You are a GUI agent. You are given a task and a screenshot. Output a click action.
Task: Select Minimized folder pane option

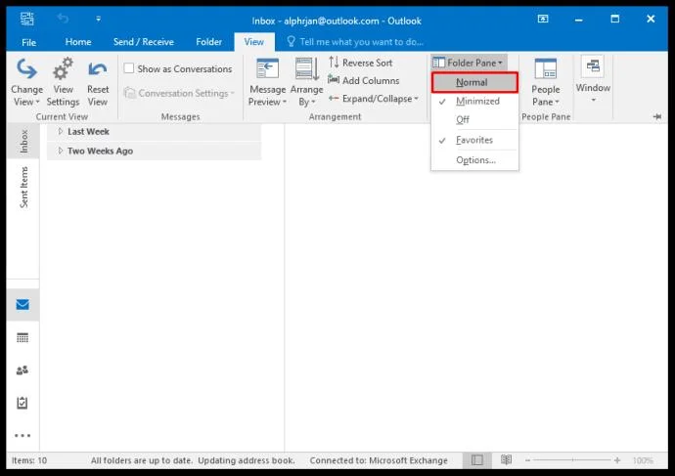[477, 102]
